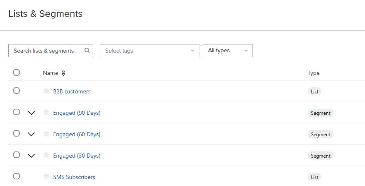Star the B2B customers list

click(46, 91)
